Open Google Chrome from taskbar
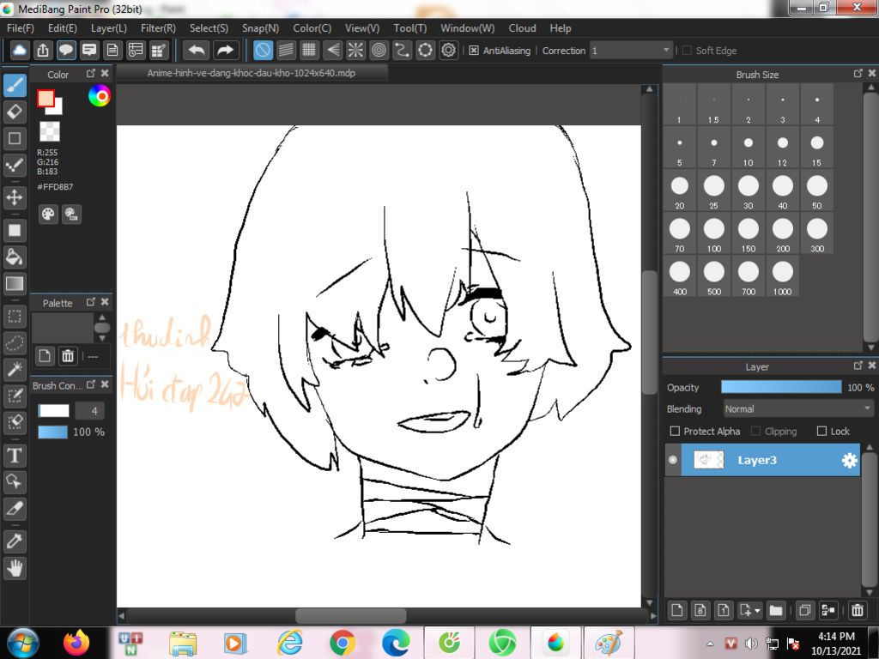Screen dimensions: 879x659 coord(342,643)
